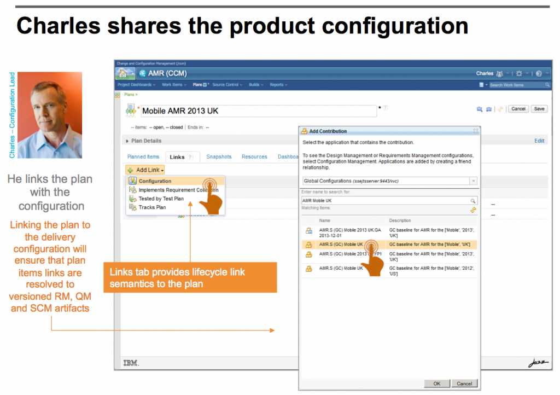Click the orange refresh icon left of Cancel

500,109
